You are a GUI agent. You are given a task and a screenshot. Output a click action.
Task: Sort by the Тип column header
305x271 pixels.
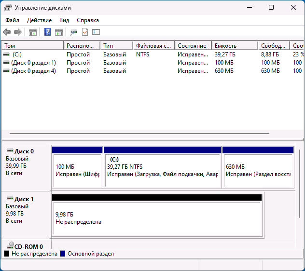click(x=117, y=46)
